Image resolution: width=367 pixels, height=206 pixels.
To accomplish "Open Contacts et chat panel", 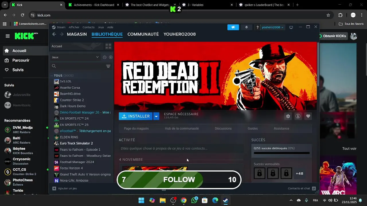I will (x=302, y=188).
